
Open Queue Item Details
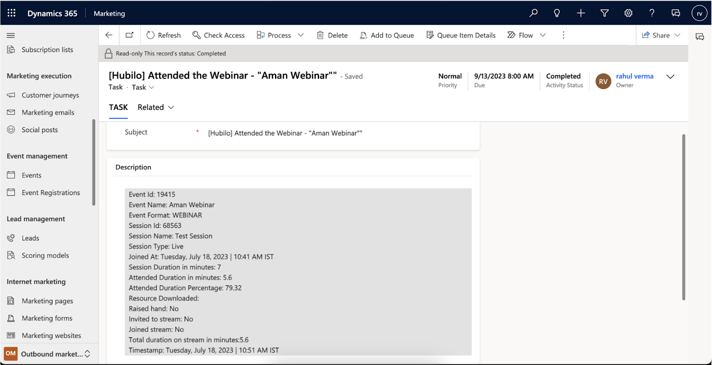(x=461, y=35)
